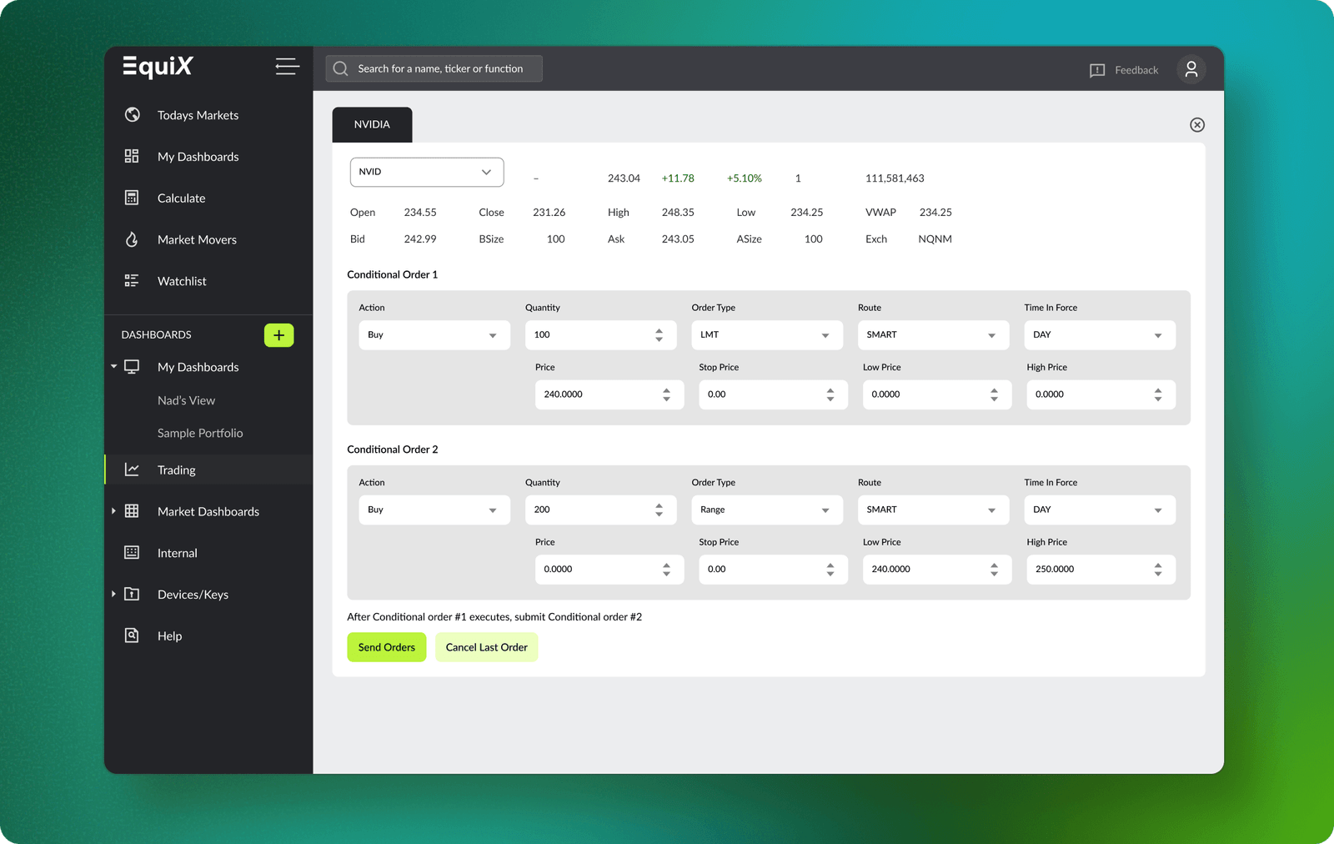Click the VWAP value 234.25
1334x844 pixels.
tap(935, 213)
